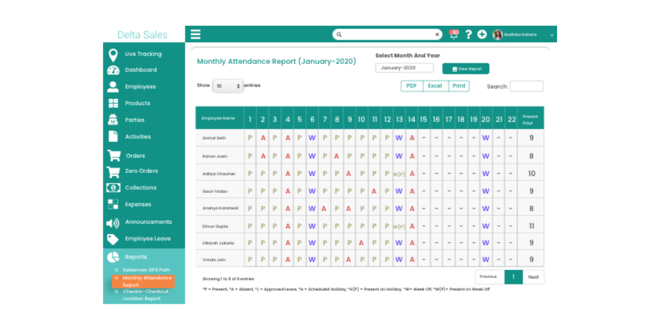Click day 20 column header
Viewport: 660px width, 330px height.
point(486,119)
